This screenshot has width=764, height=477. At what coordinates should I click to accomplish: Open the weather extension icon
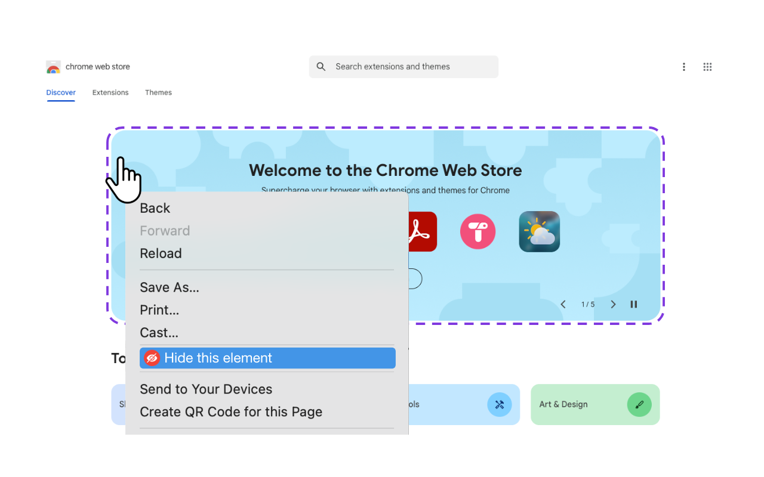[x=539, y=231]
